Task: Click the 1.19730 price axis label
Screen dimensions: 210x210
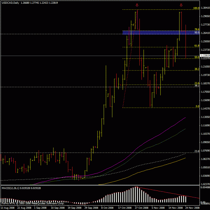Action: (205, 75)
